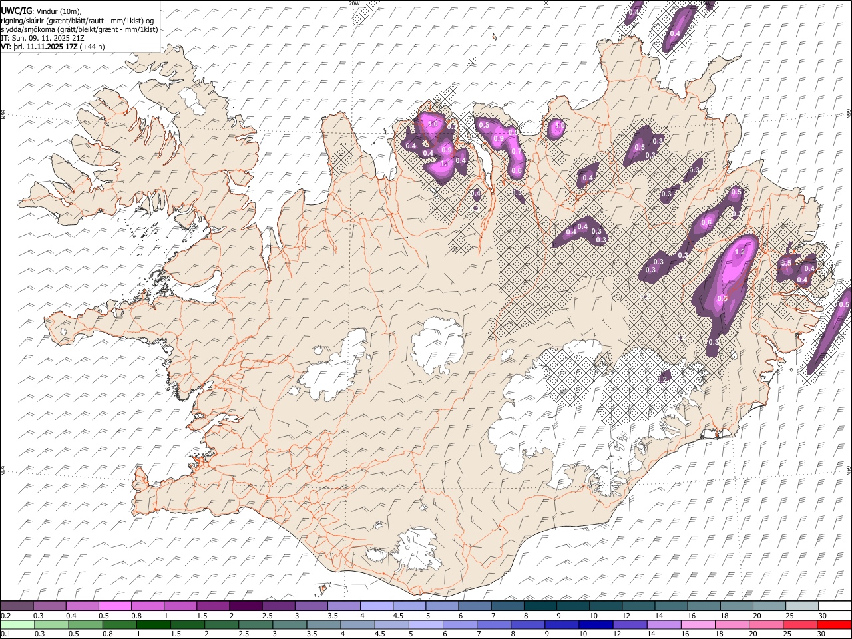This screenshot has height=639, width=852.
Task: Click the '1.1' snowfall value on the map
Action: (x=445, y=163)
